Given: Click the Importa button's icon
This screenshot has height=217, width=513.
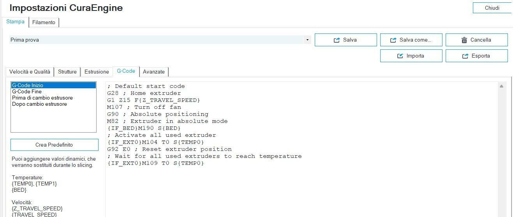Looking at the screenshot, I should tap(400, 56).
